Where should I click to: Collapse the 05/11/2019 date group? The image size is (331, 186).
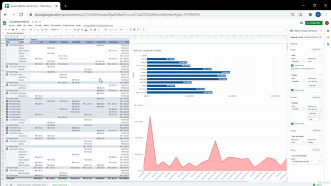pyautogui.click(x=7, y=74)
